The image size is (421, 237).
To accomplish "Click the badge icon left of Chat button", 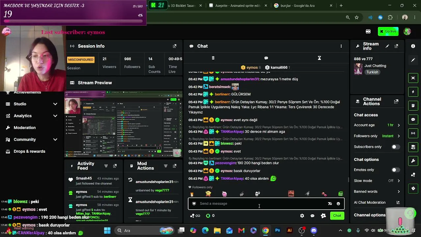I will (323, 216).
